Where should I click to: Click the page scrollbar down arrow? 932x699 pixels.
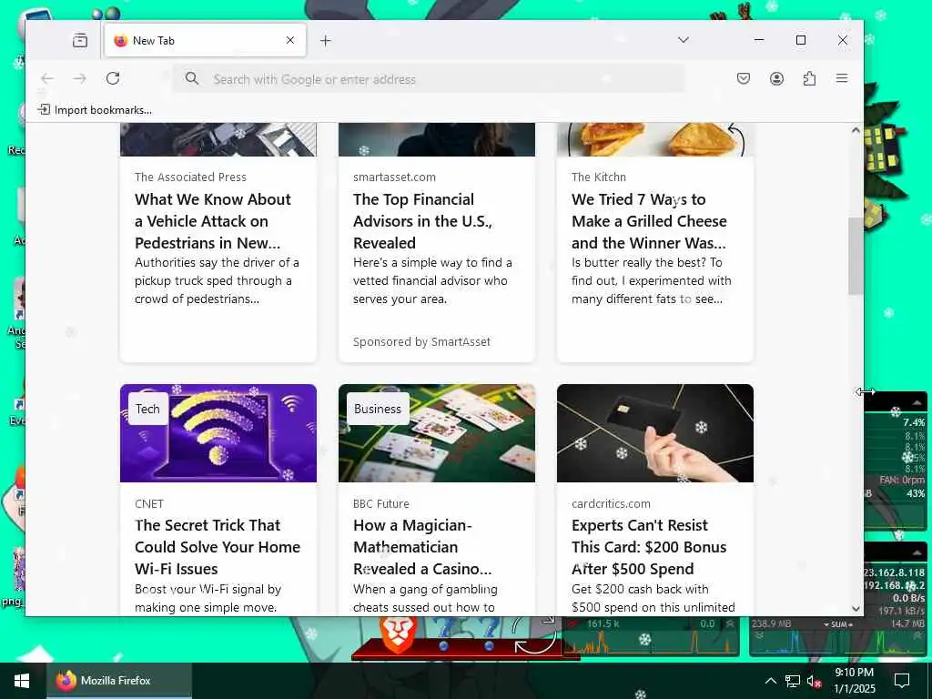point(856,608)
